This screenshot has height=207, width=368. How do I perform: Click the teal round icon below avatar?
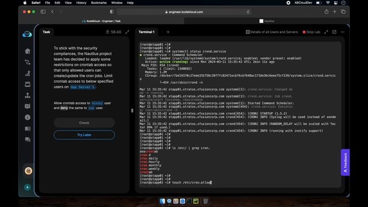coord(28,187)
